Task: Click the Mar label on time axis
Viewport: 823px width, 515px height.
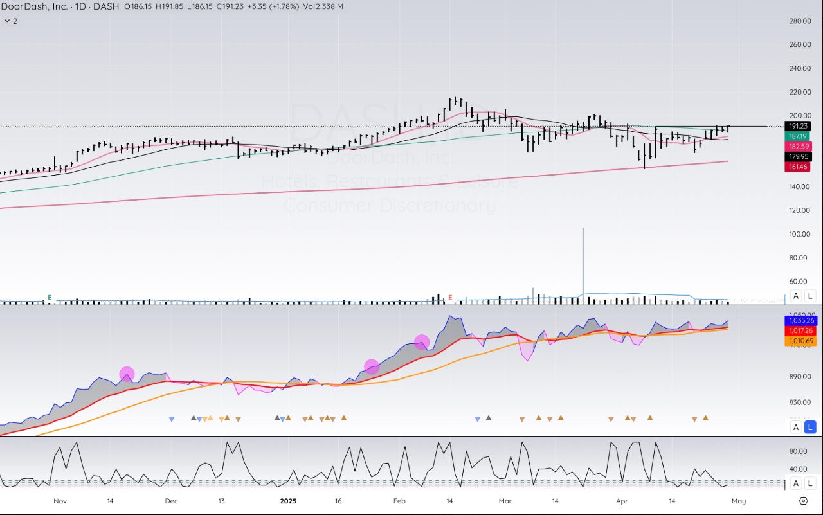Action: click(x=505, y=501)
